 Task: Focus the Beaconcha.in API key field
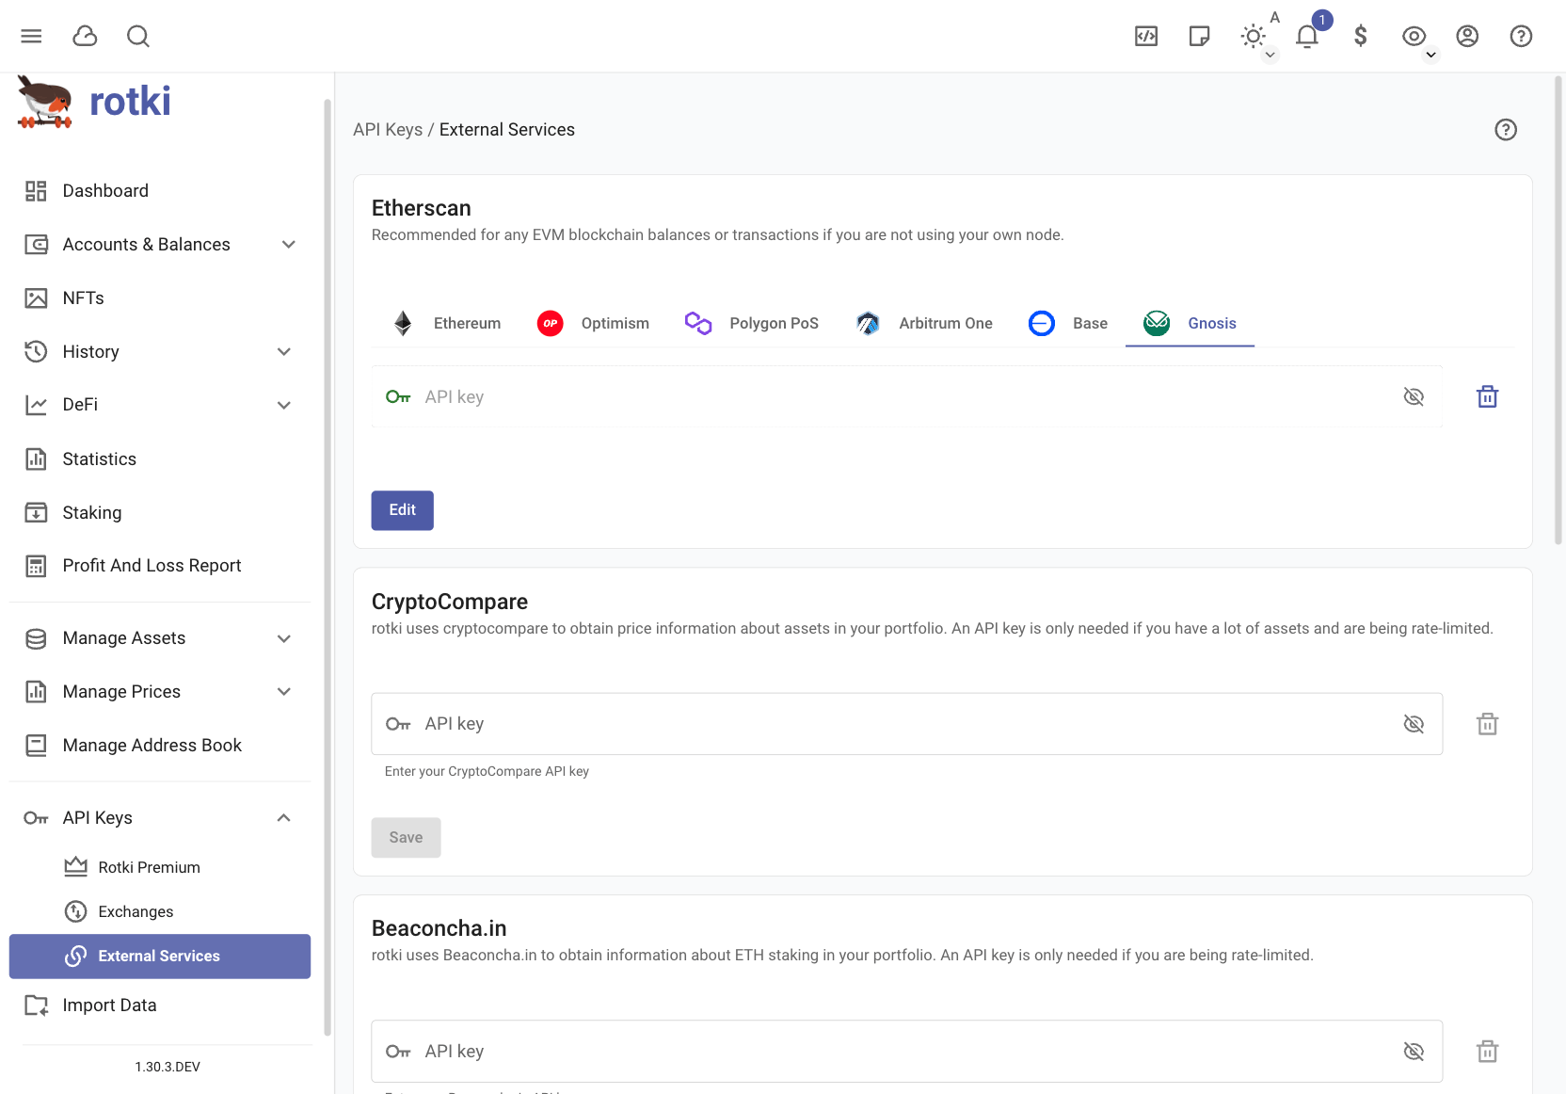(x=906, y=1052)
